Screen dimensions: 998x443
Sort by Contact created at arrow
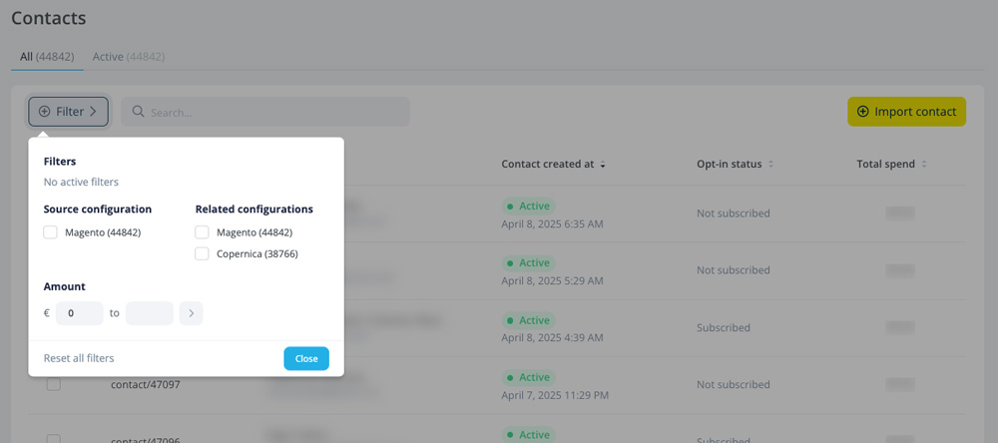point(603,165)
